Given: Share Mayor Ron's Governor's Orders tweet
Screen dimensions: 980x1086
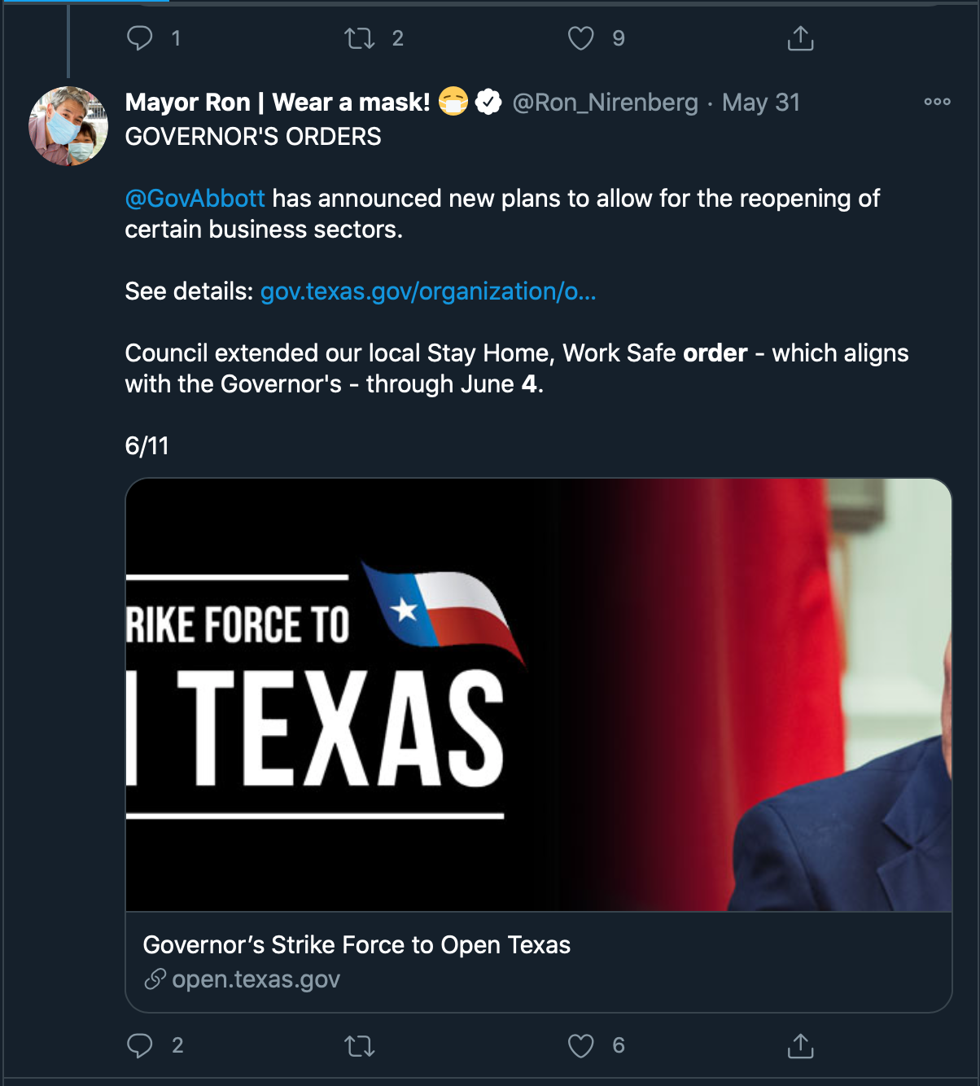Looking at the screenshot, I should [800, 1045].
